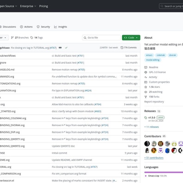The width and height of the screenshot is (183, 183).
Task: Click the Insights graph icon
Action: 55,27
